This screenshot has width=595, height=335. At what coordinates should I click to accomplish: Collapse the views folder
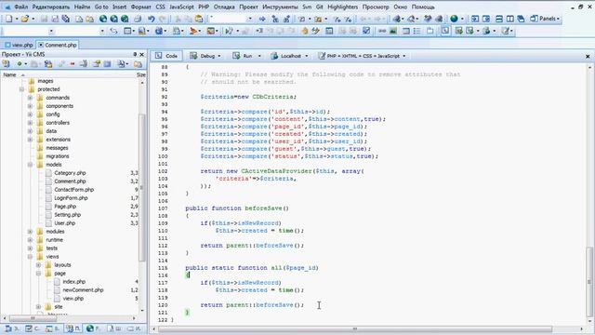[30, 257]
